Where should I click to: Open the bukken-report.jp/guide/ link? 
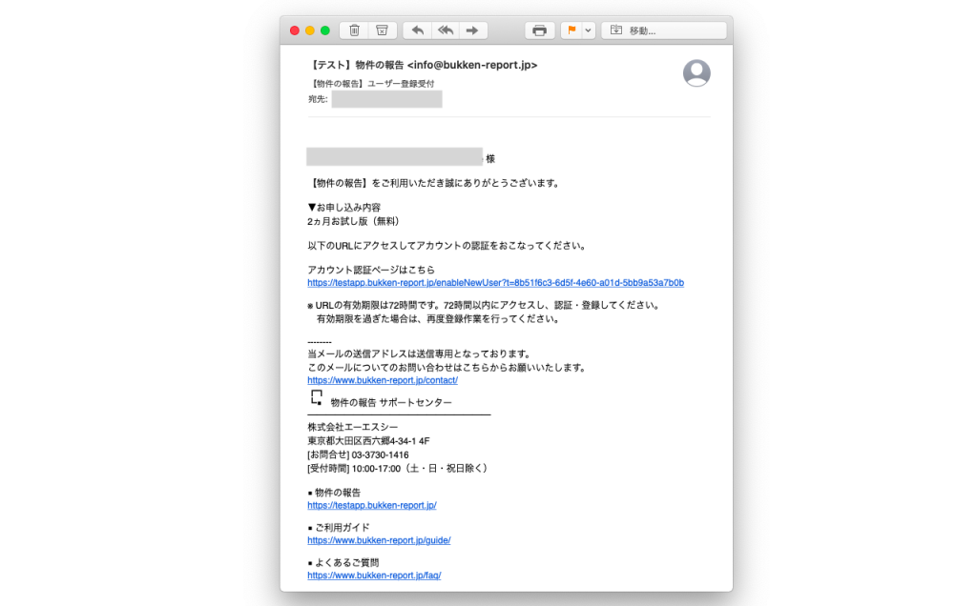[379, 540]
